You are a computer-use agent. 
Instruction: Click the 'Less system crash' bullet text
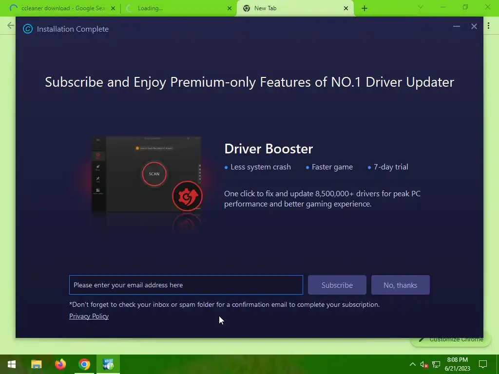[x=261, y=167]
